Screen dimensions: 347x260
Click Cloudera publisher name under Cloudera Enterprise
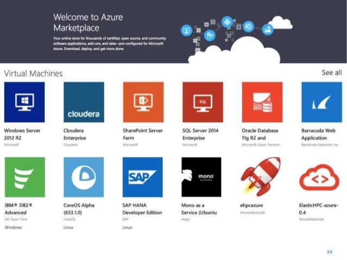tap(71, 145)
